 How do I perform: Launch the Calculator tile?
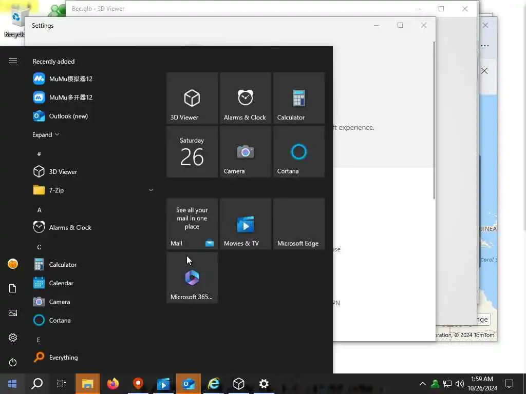coord(298,98)
